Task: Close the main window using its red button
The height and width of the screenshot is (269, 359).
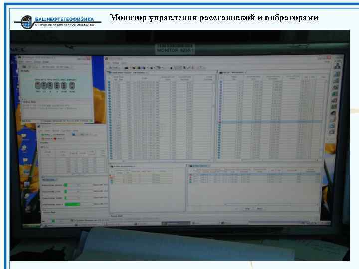Action: click(329, 57)
